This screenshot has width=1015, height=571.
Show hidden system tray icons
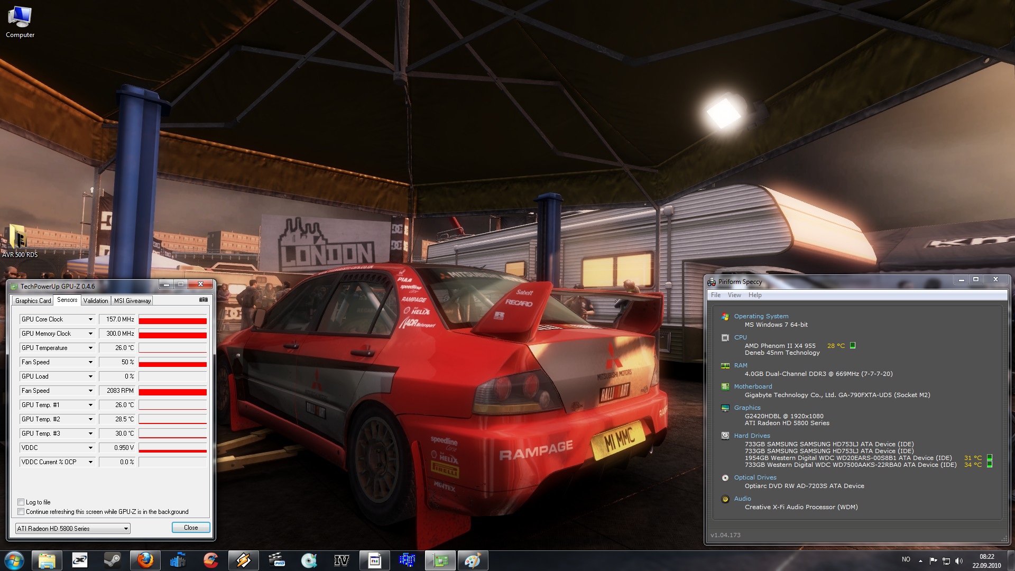tap(920, 561)
